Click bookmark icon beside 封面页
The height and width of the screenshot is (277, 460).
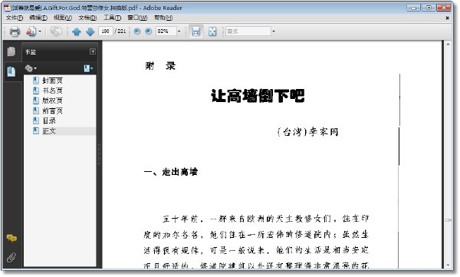coord(36,81)
